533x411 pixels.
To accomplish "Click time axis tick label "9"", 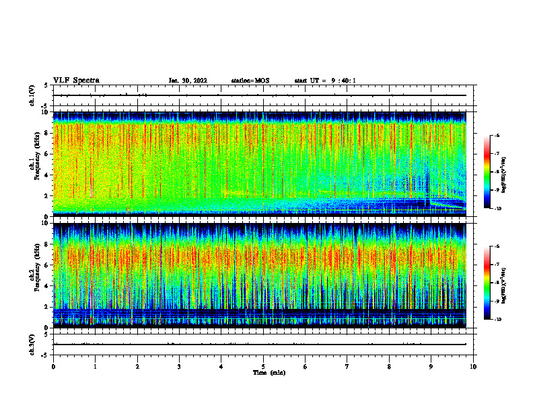I will point(431,367).
